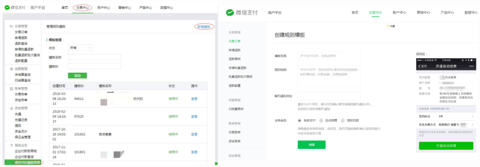
Task: Open 申请批量退款 in 管理规则模板 page sidebar
Action: point(24,49)
